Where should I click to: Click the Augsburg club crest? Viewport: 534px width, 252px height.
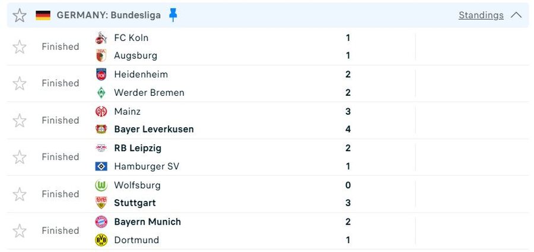coord(101,56)
